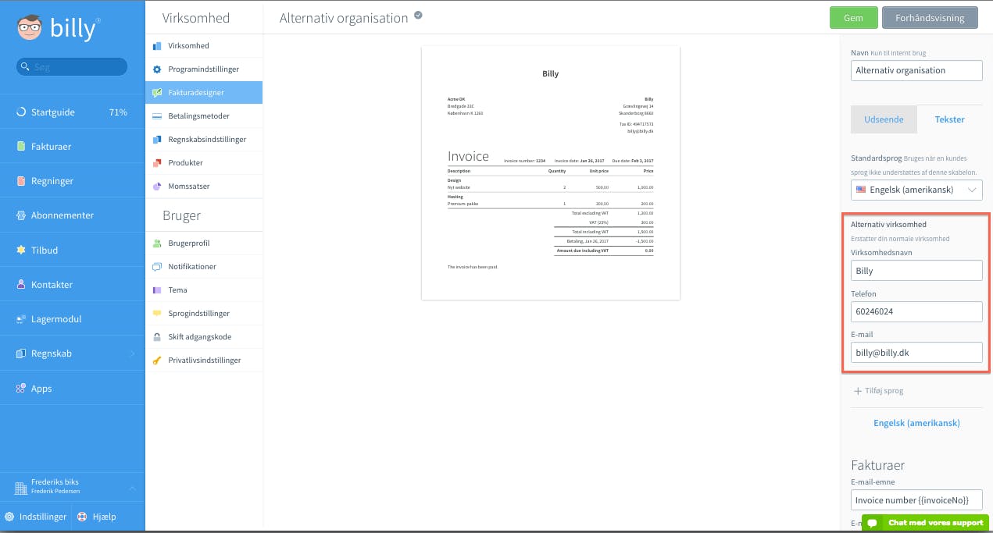Click the verified checkmark beside title

point(418,15)
